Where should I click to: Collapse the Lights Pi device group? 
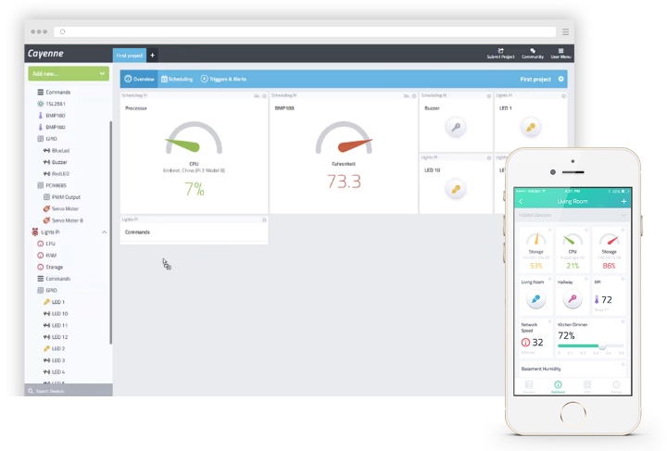click(x=104, y=232)
